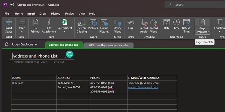
Task: Open the History ribbon tab
Action: click(x=55, y=13)
